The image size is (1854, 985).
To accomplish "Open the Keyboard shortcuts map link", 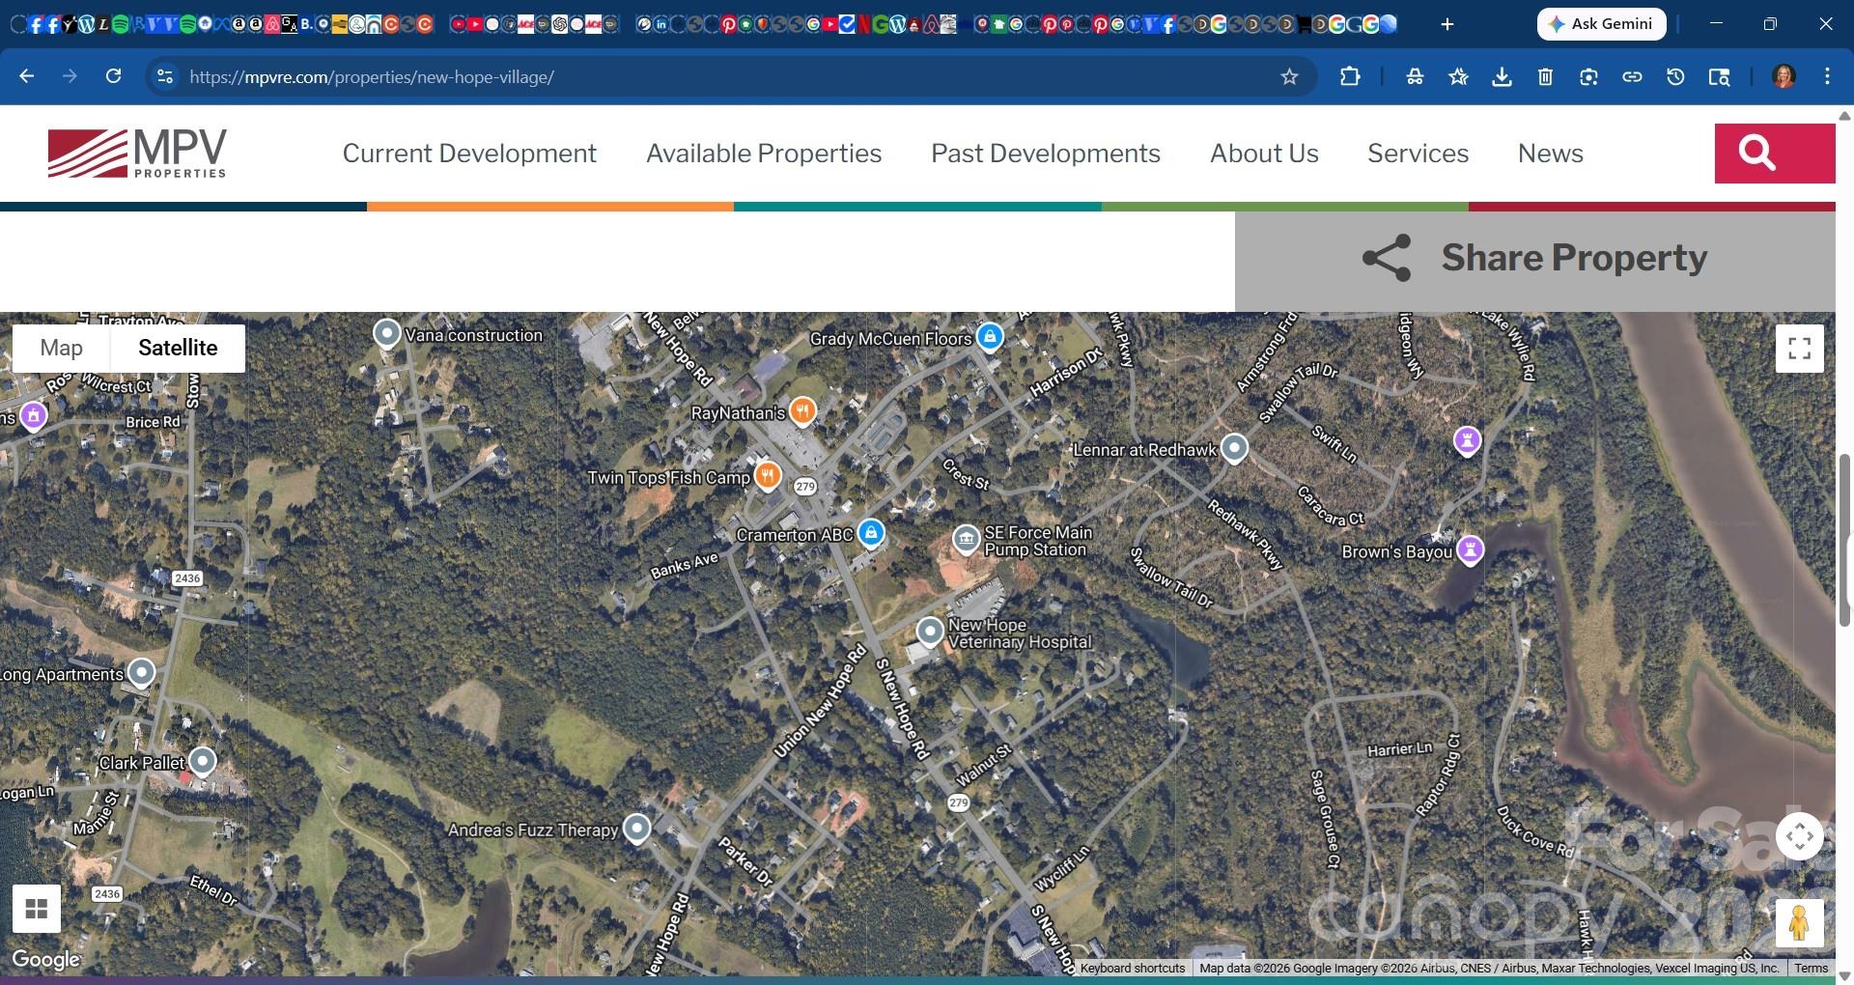I will [1132, 968].
